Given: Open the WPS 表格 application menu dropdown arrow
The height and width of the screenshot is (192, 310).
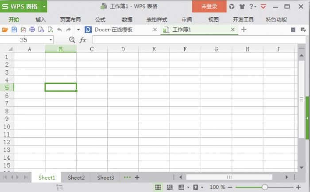Looking at the screenshot, I should (44, 7).
